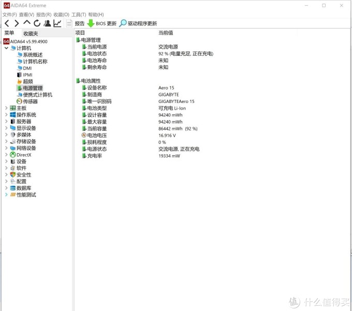
Task: Expand the 操作系统 node
Action: point(6,115)
